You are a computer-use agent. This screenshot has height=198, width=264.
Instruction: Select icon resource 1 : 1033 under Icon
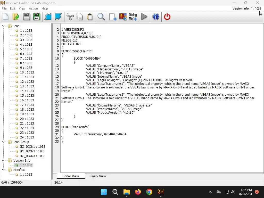coord(26,30)
